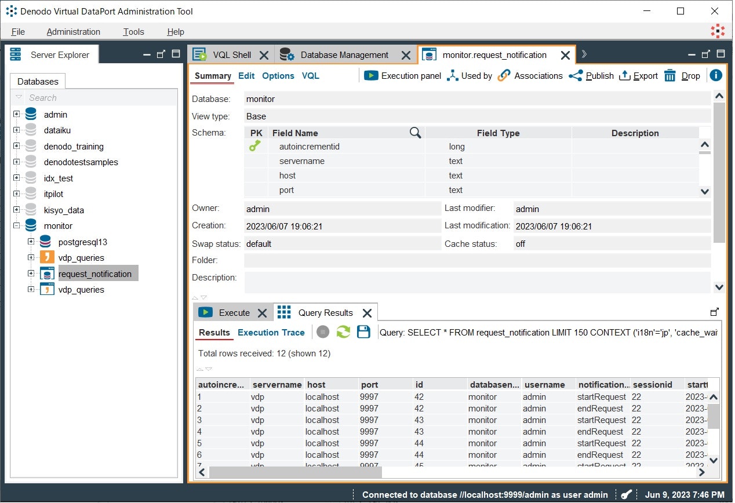The width and height of the screenshot is (735, 503).
Task: Show Used by dependencies
Action: tap(470, 76)
